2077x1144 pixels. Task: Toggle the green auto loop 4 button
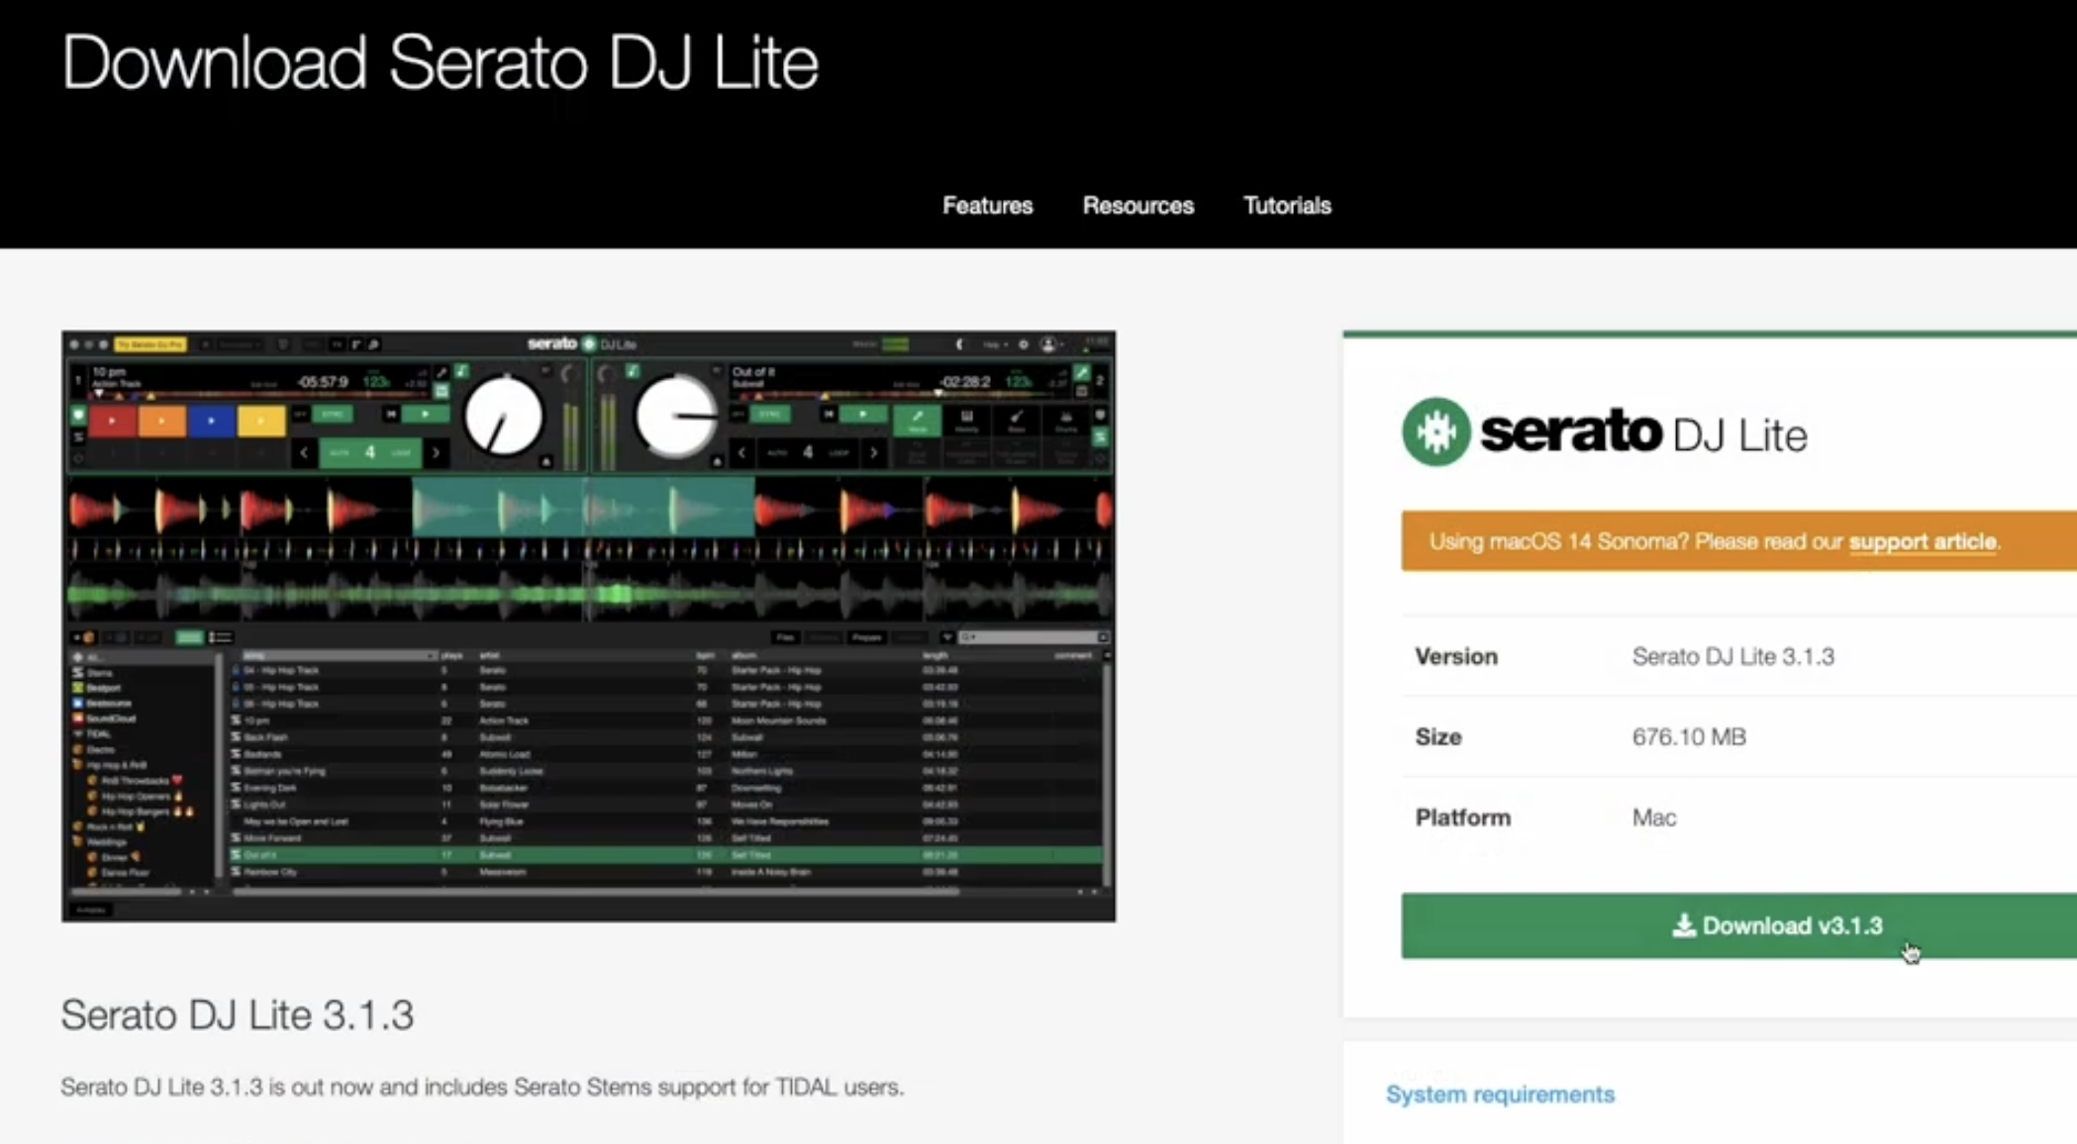tap(369, 452)
